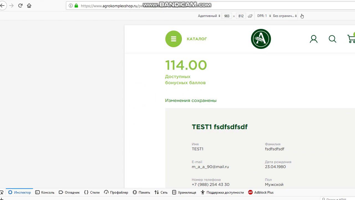355x200 pixels.
Task: Switch to the Профайлер devtools tab
Action: 116,192
